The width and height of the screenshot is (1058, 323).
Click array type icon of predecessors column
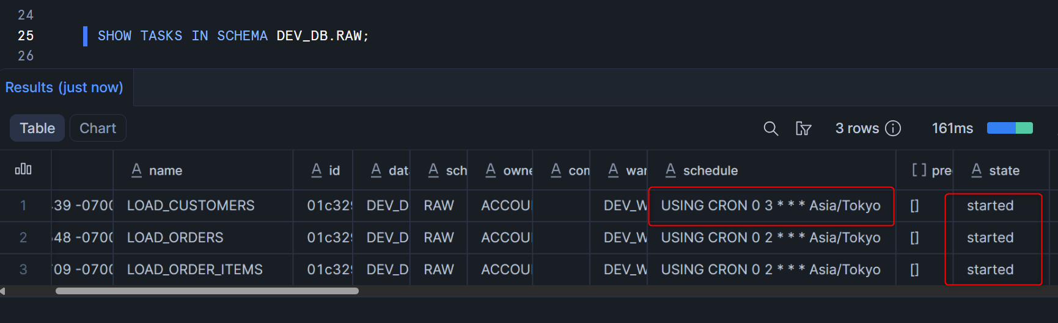pyautogui.click(x=919, y=170)
